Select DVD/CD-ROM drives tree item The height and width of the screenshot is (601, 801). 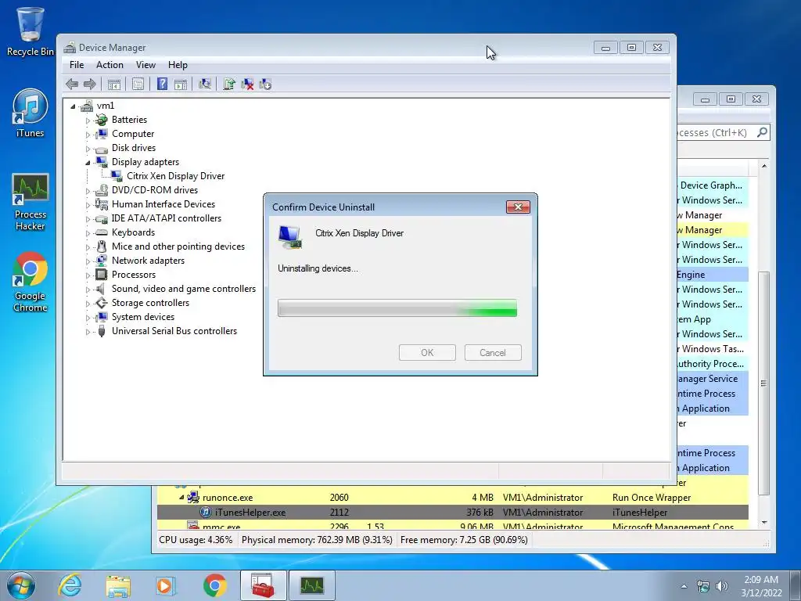click(154, 190)
